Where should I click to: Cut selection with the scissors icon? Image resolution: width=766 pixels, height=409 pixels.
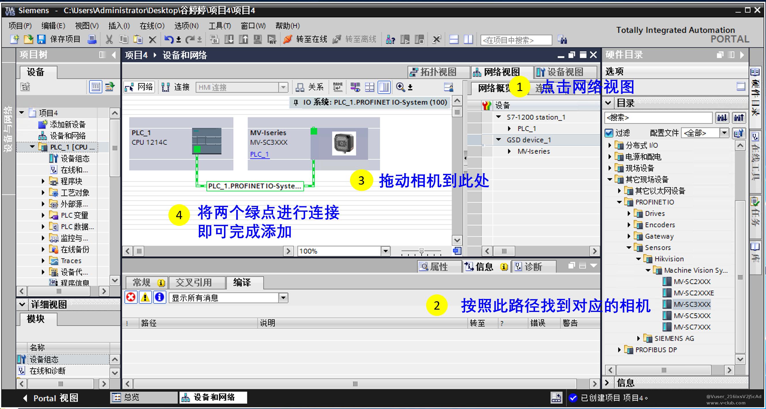(109, 39)
